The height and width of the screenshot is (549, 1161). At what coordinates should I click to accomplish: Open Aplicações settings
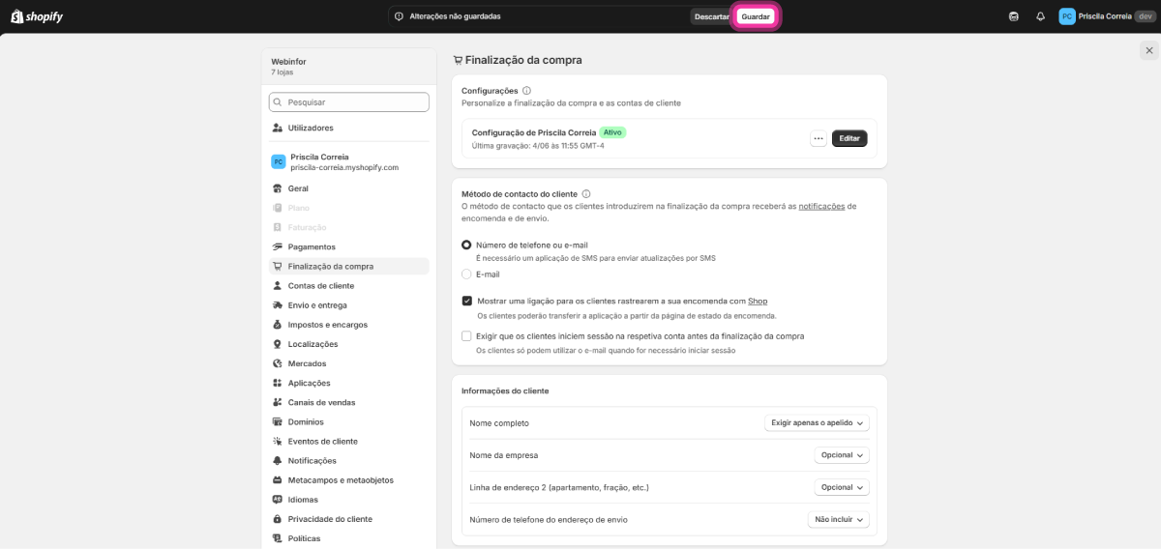tap(348, 383)
